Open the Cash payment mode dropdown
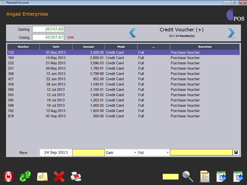This screenshot has height=185, width=247. [x=121, y=153]
